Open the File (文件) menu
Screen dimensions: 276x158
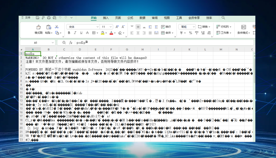(26, 18)
